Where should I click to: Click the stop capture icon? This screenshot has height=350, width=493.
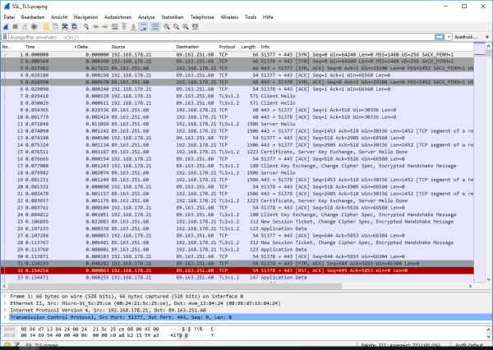click(15, 26)
